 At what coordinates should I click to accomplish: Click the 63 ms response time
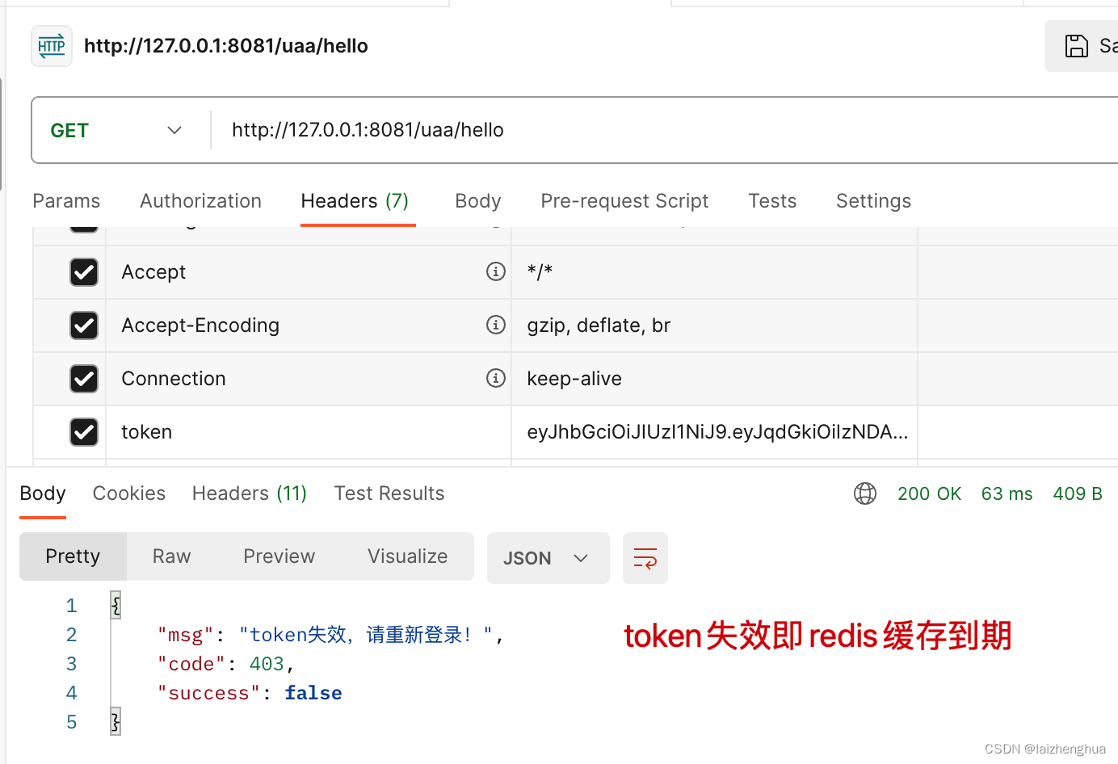[1007, 493]
